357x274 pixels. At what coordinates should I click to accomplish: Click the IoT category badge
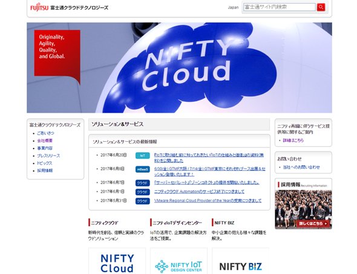click(143, 156)
